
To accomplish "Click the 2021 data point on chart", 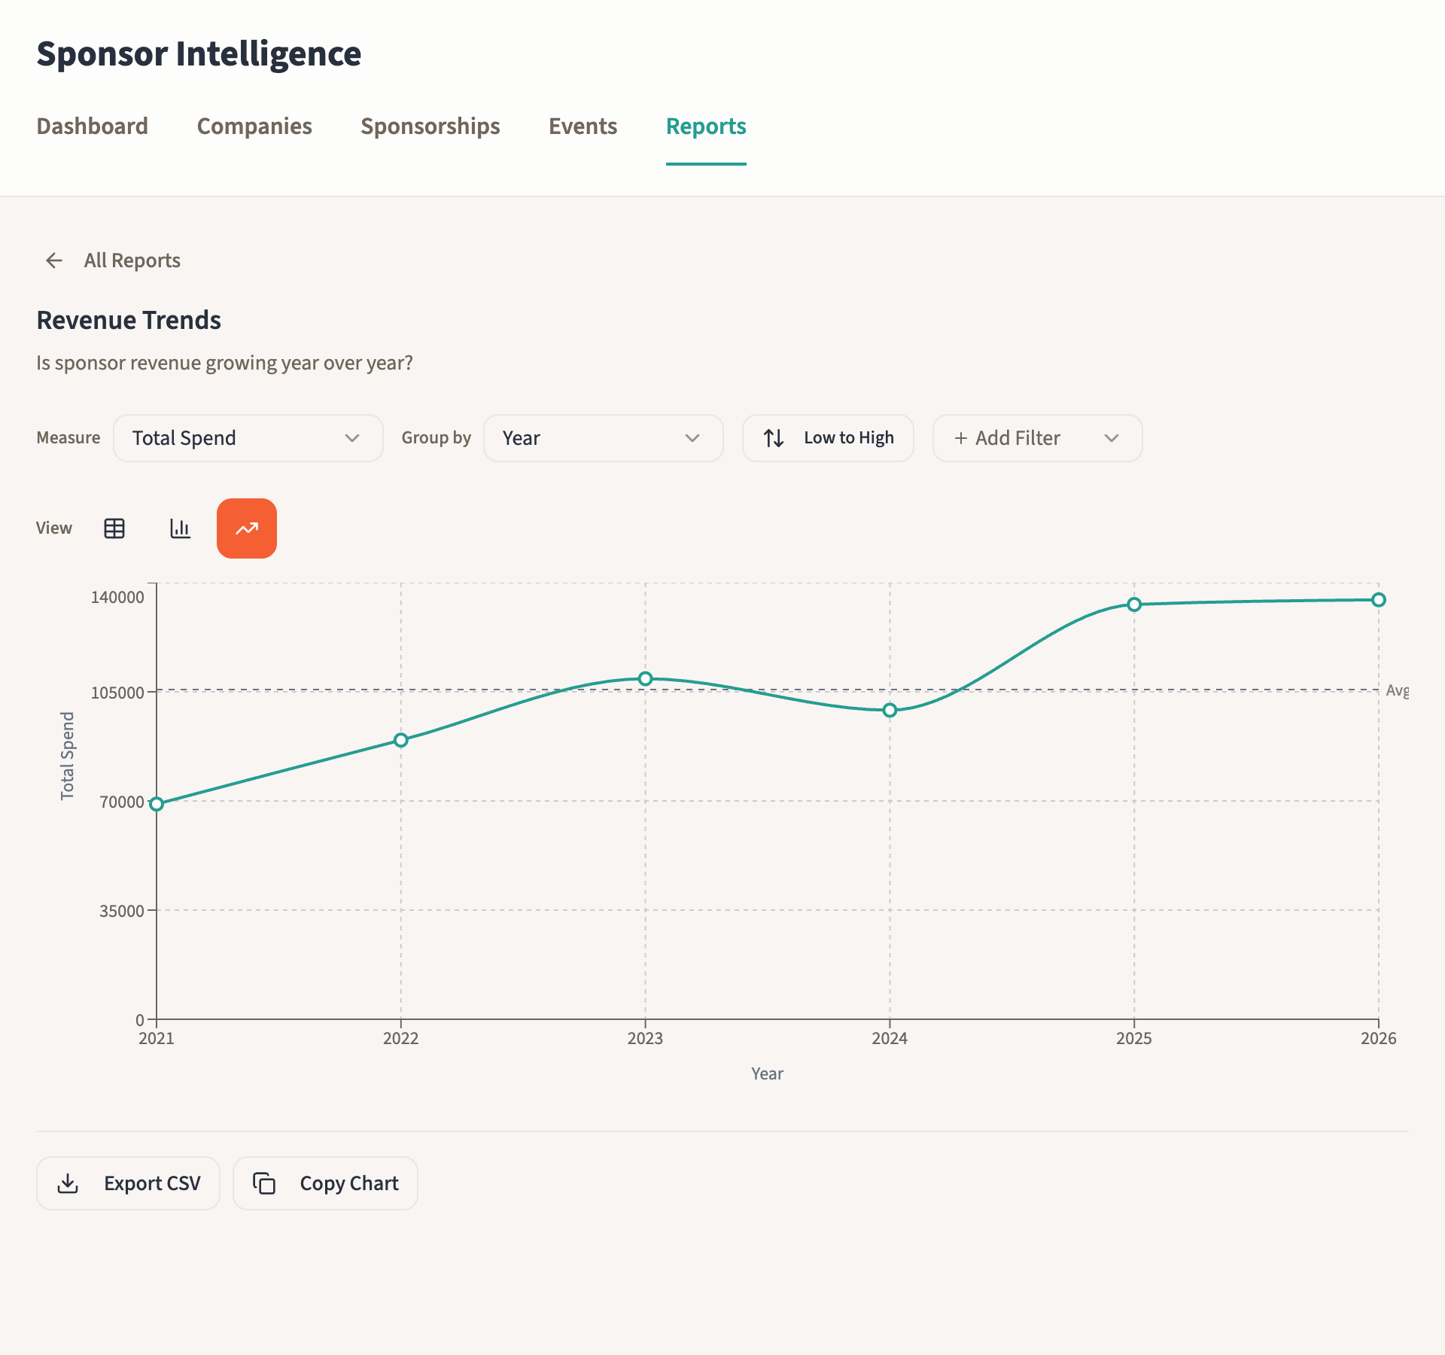I will pyautogui.click(x=157, y=804).
